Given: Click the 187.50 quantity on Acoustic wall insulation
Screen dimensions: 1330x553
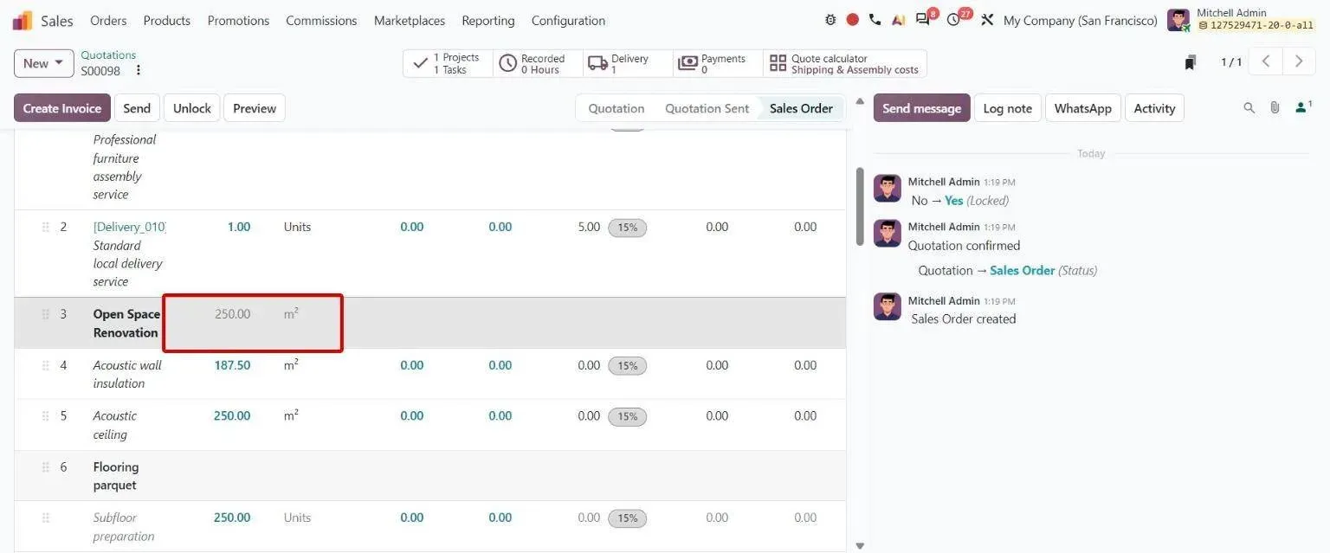Looking at the screenshot, I should coord(232,365).
